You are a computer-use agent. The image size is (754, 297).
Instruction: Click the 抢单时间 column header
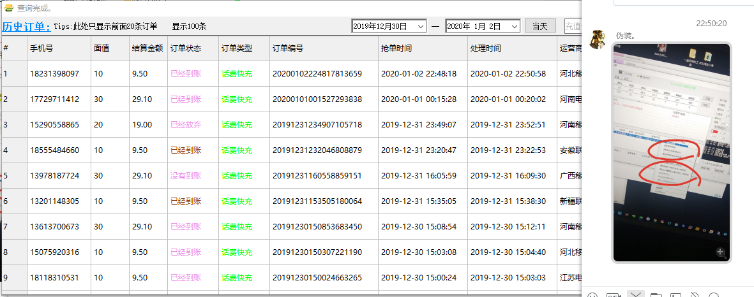pos(396,48)
